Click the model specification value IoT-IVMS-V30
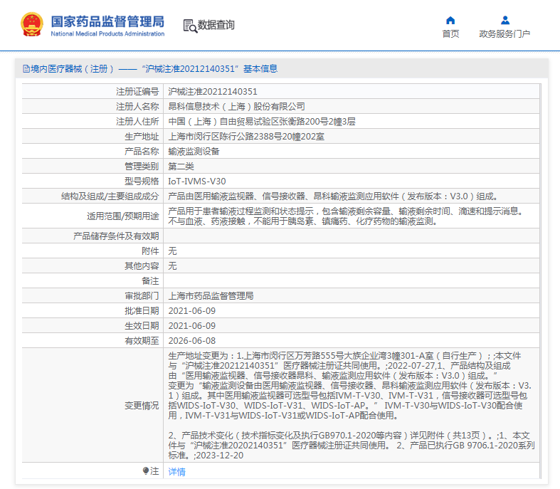This screenshot has height=489, width=560. [x=196, y=181]
